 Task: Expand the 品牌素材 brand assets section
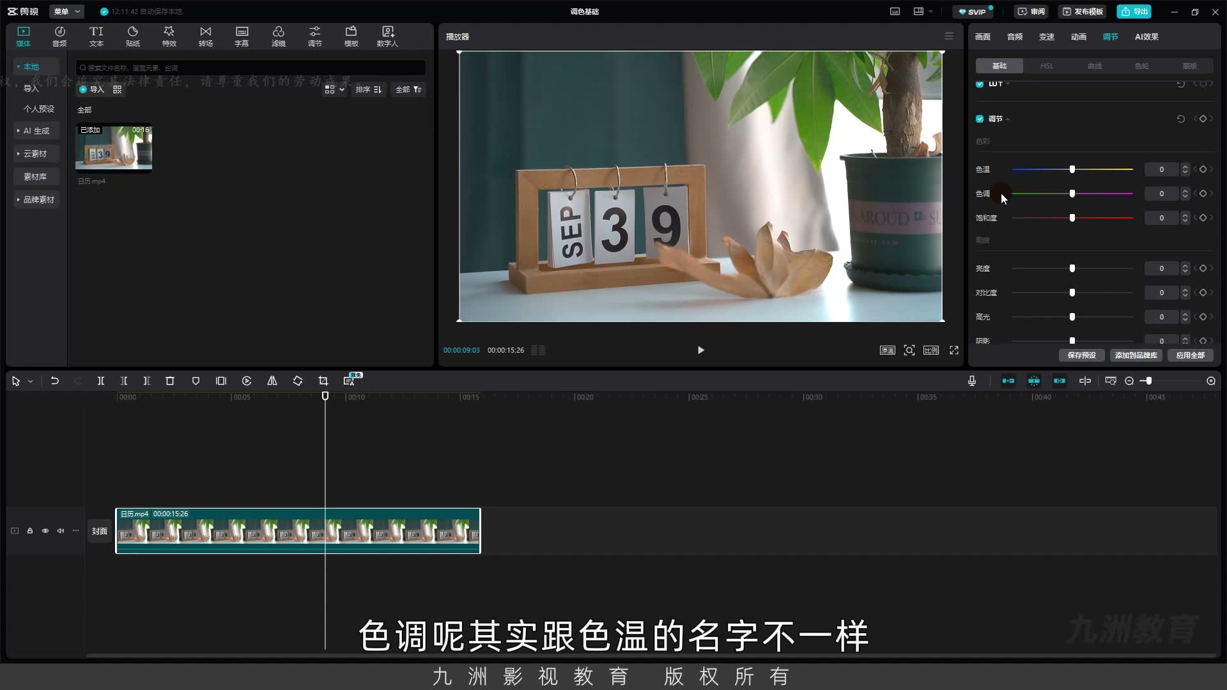pos(36,199)
